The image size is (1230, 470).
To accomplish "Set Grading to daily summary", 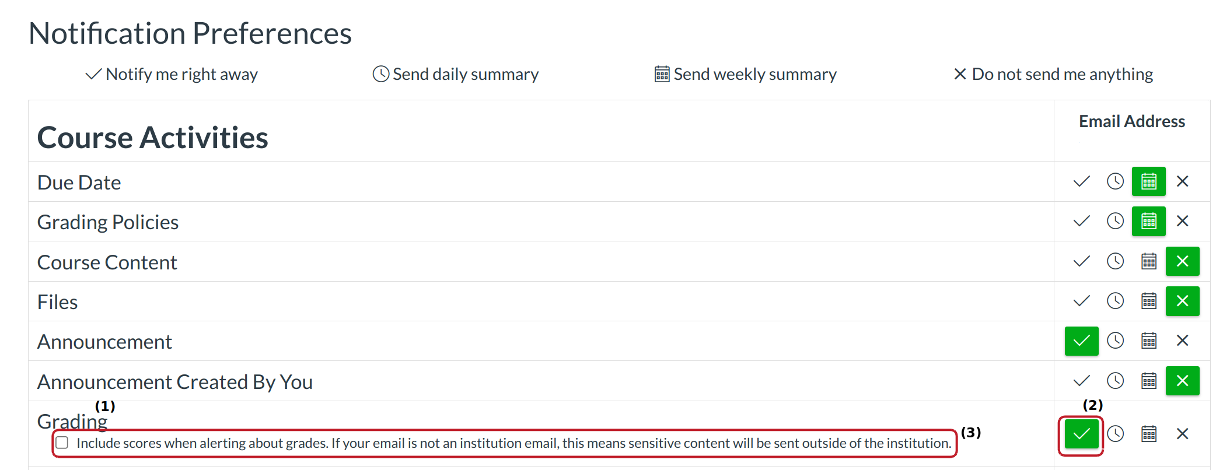I will click(1115, 434).
